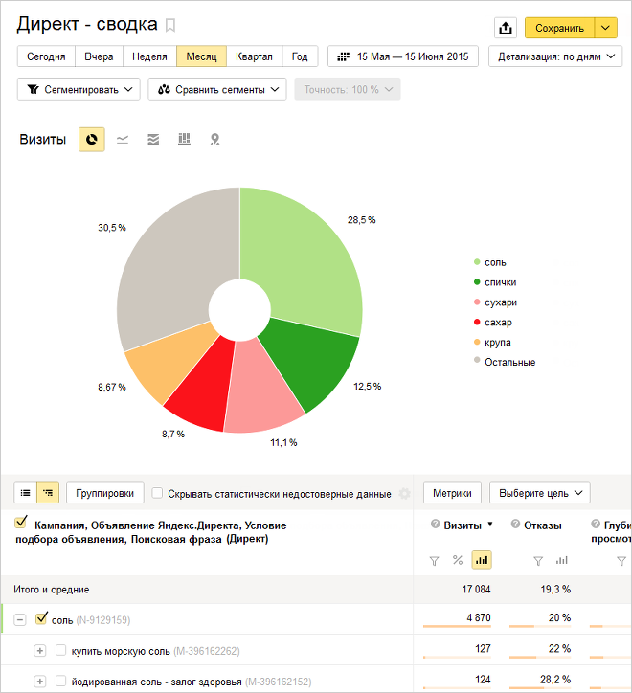Expand the йодированная соль row
632x693 pixels.
pyautogui.click(x=40, y=682)
